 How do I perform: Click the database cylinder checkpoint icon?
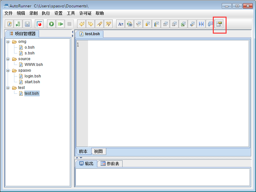pyautogui.click(x=148, y=24)
